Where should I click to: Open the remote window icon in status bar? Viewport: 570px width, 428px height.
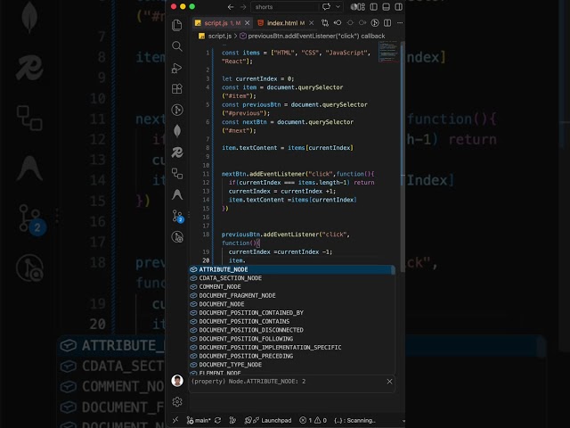(x=175, y=420)
